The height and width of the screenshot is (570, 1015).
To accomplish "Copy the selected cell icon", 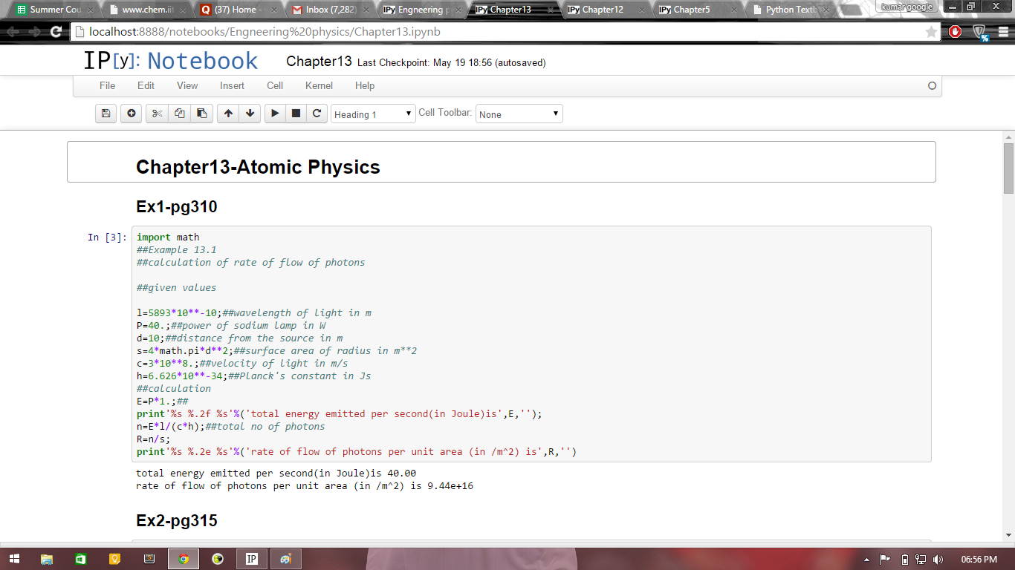I will (179, 114).
